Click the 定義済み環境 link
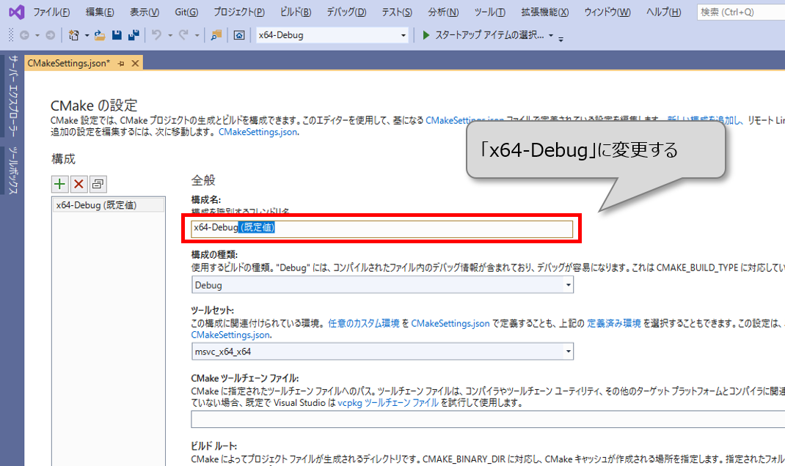785x466 pixels. click(614, 324)
